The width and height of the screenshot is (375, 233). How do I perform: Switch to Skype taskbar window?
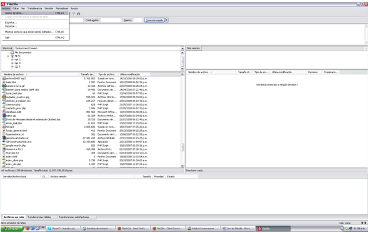(62, 229)
